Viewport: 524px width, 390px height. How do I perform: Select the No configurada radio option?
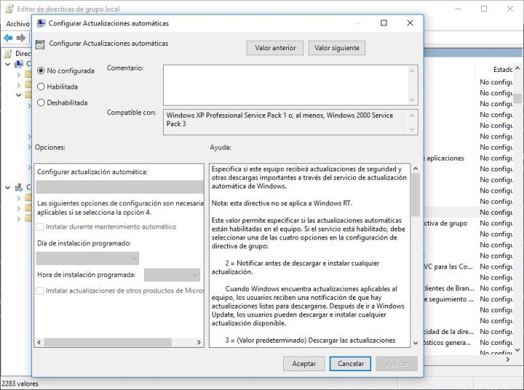[x=41, y=71]
